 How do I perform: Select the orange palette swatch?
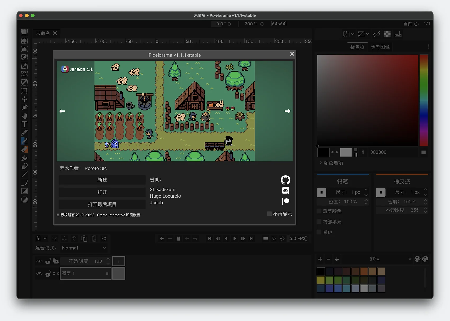tap(364, 271)
